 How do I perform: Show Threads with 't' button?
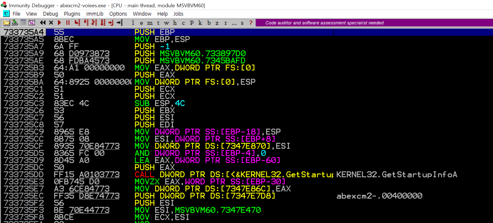pyautogui.click(x=158, y=23)
